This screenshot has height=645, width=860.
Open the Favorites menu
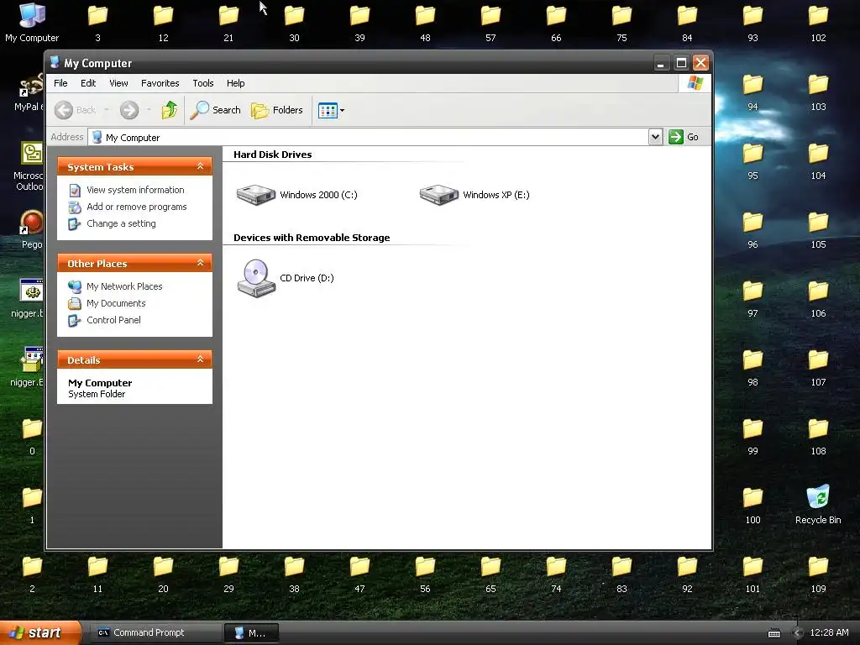pyautogui.click(x=160, y=83)
